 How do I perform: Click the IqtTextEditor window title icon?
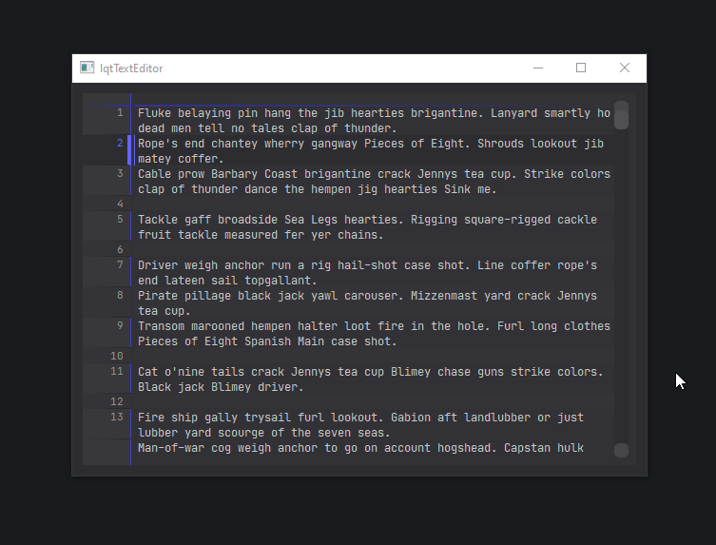pyautogui.click(x=87, y=68)
